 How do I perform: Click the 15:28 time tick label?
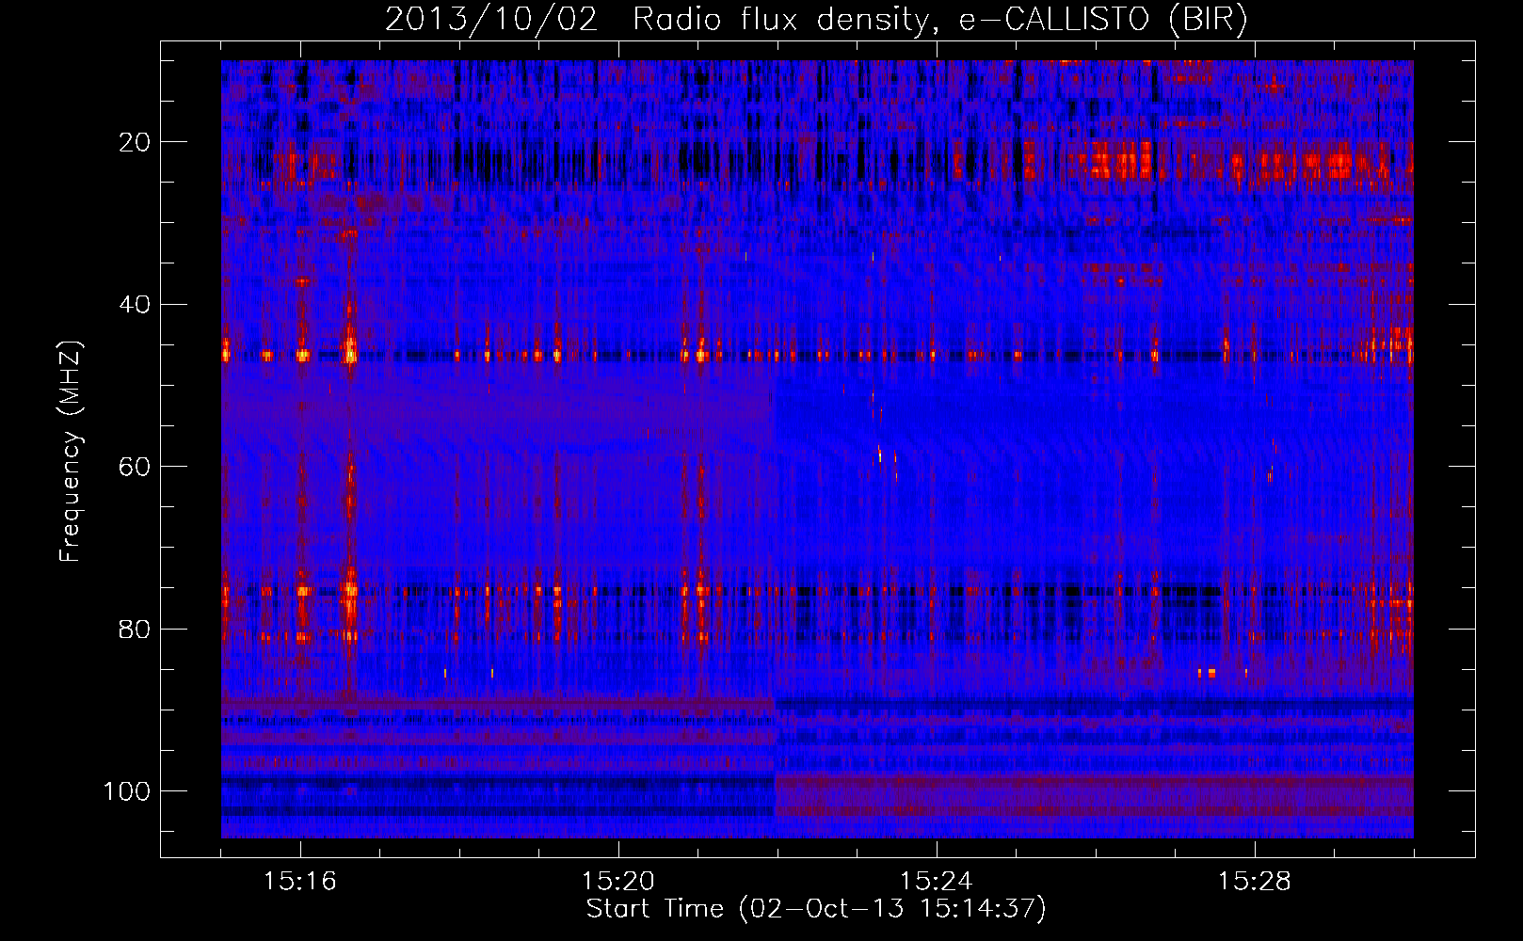point(1255,882)
